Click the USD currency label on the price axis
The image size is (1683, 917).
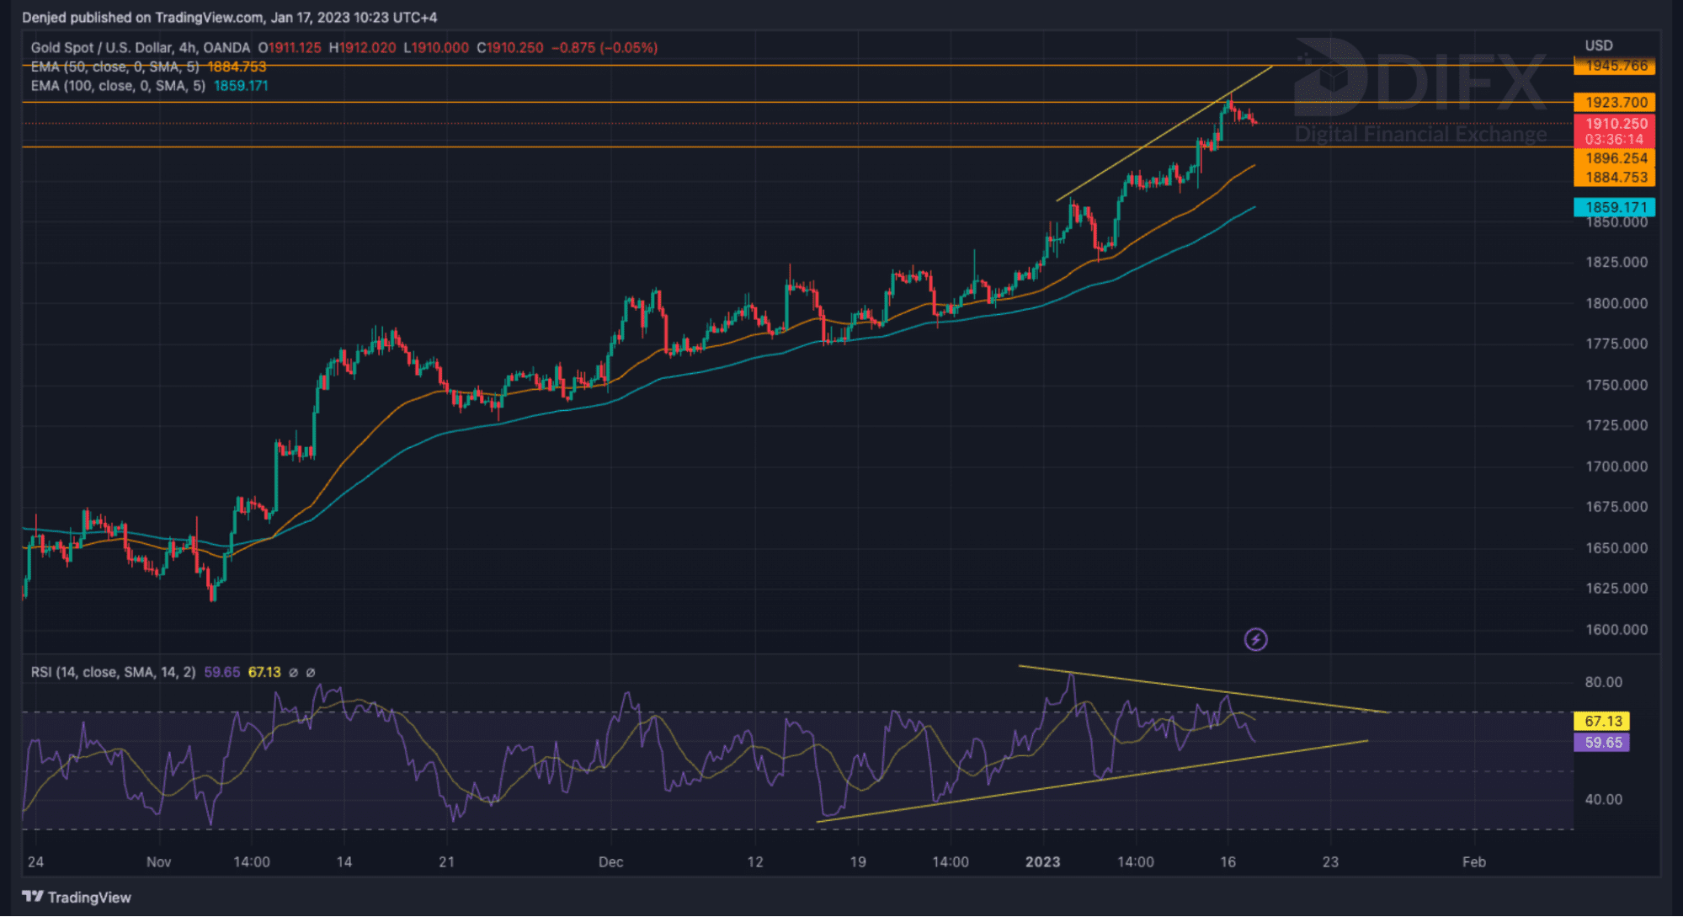(x=1598, y=45)
